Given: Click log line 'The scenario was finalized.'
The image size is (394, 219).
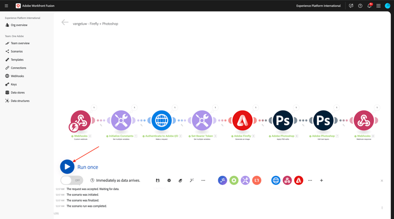Looking at the screenshot, I should pos(82,201).
